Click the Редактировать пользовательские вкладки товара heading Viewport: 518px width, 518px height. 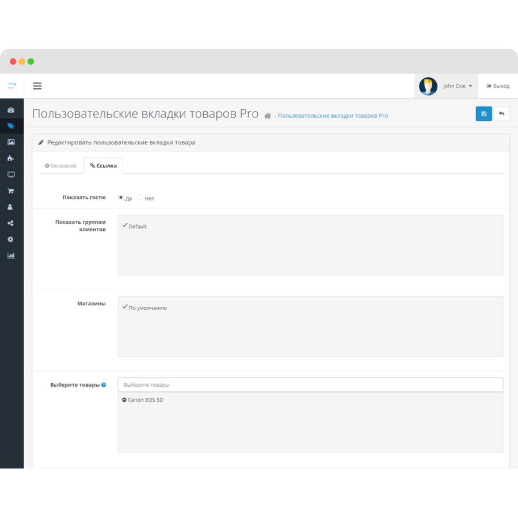pos(121,142)
